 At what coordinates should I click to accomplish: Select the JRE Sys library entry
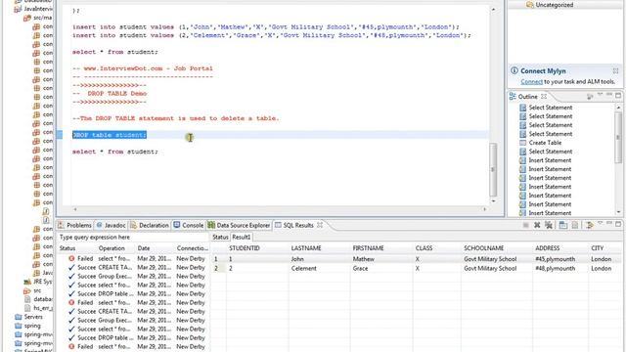click(38, 282)
